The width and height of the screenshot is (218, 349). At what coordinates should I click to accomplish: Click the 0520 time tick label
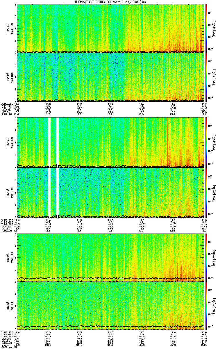(142, 345)
